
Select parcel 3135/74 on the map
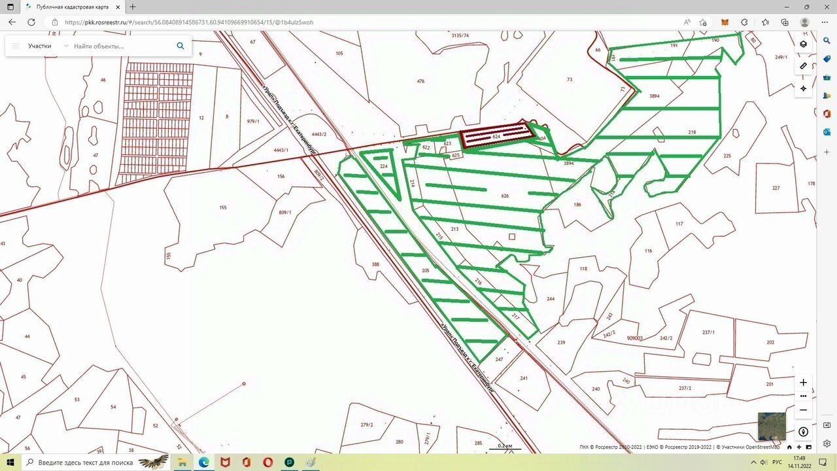point(460,35)
